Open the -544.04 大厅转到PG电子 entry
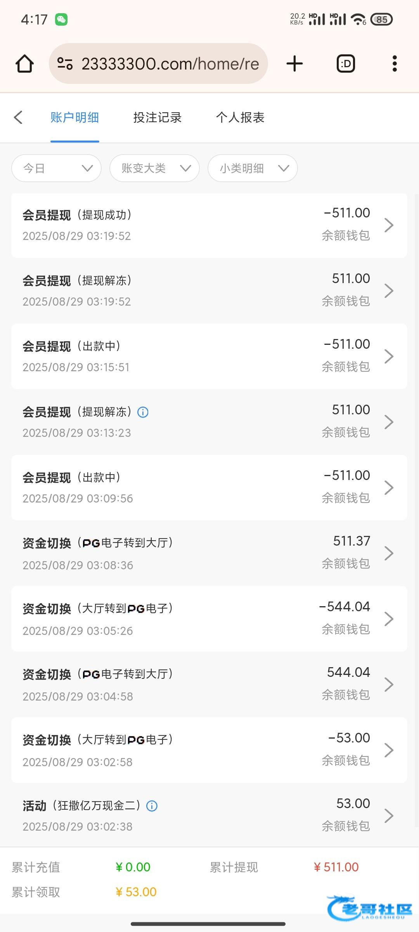 (209, 619)
